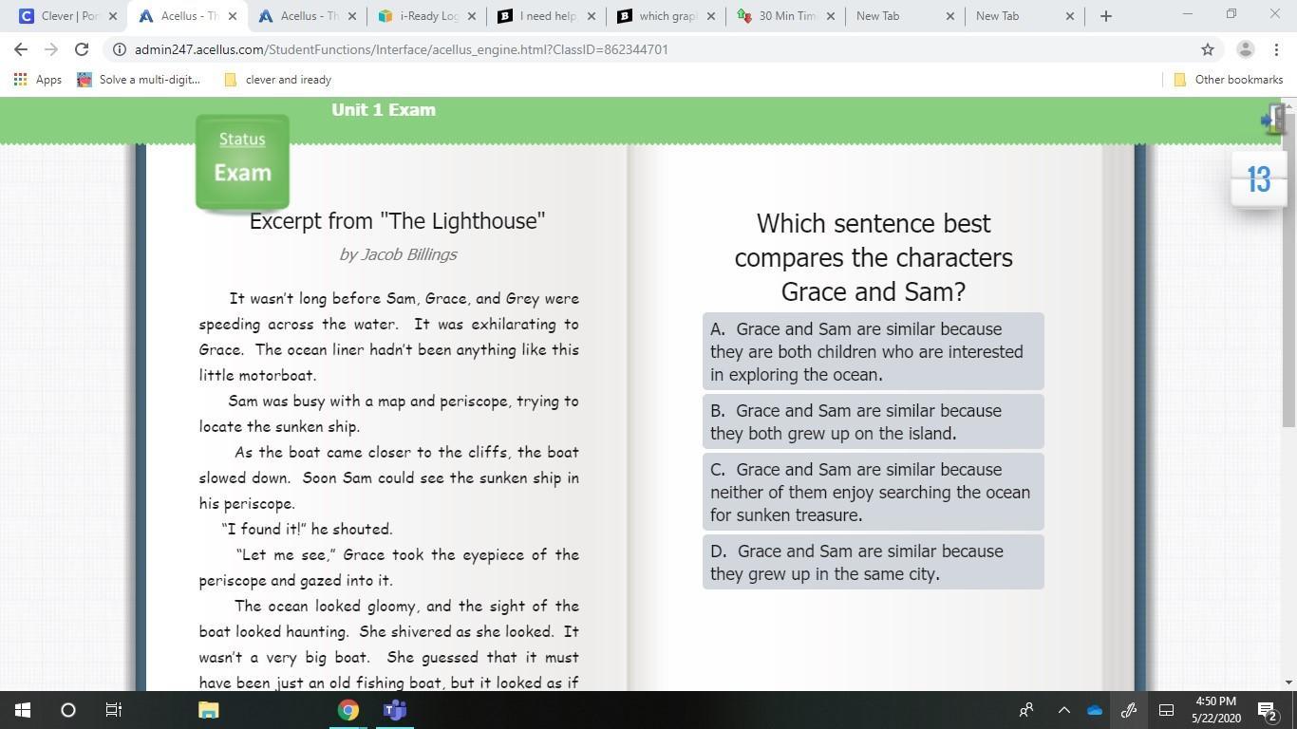Image resolution: width=1297 pixels, height=729 pixels.
Task: Switch to the 'I need help' tab
Action: point(545,16)
